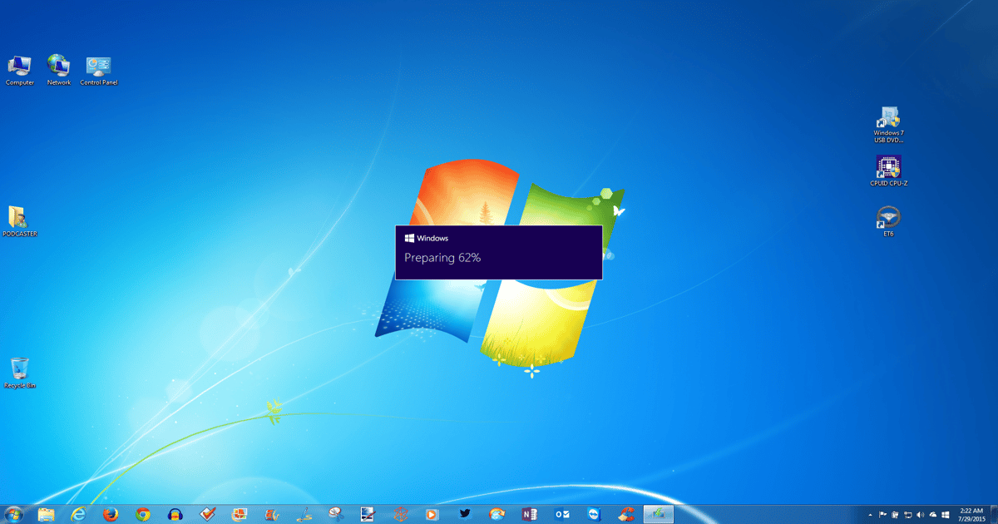Launch Google Chrome from the taskbar

point(141,513)
